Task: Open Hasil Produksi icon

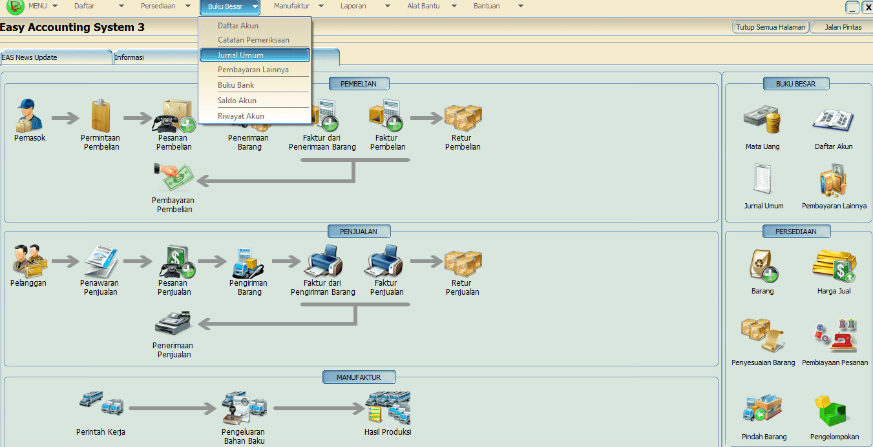Action: point(388,407)
